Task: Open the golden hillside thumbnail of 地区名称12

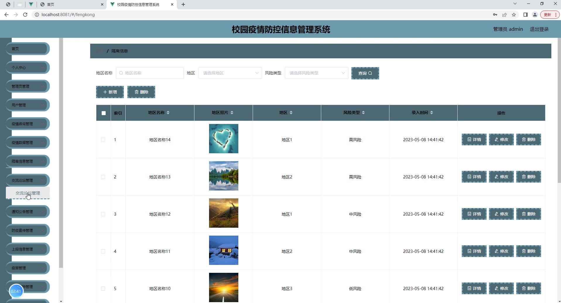Action: coord(224,213)
